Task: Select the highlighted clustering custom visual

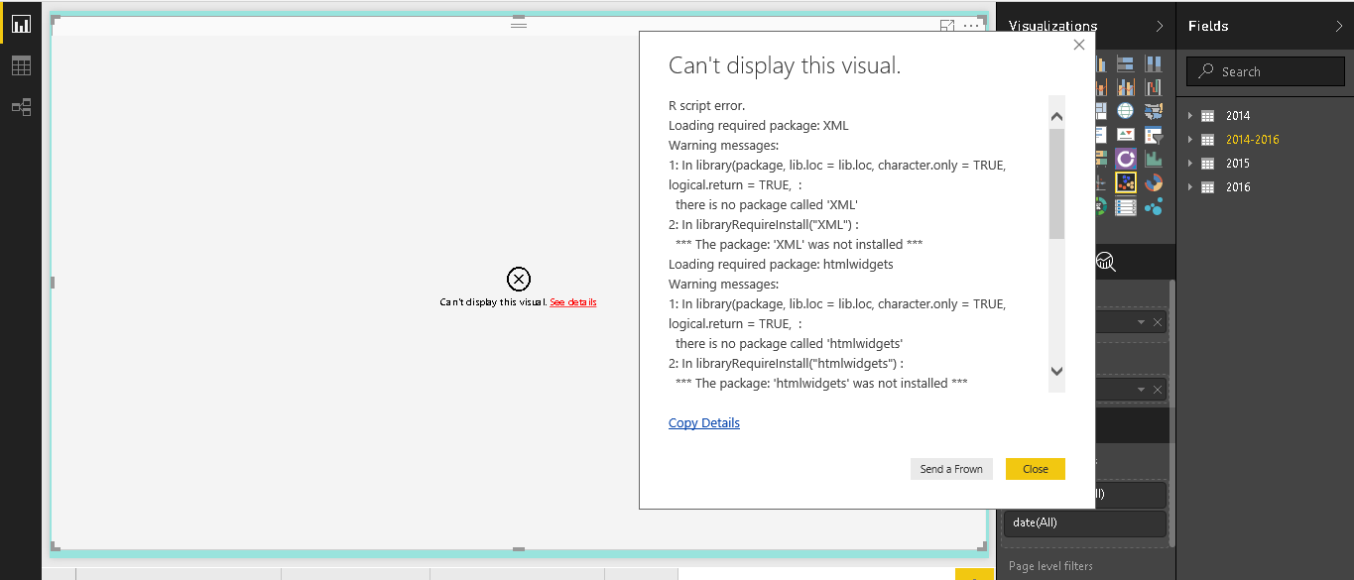Action: point(1125,182)
